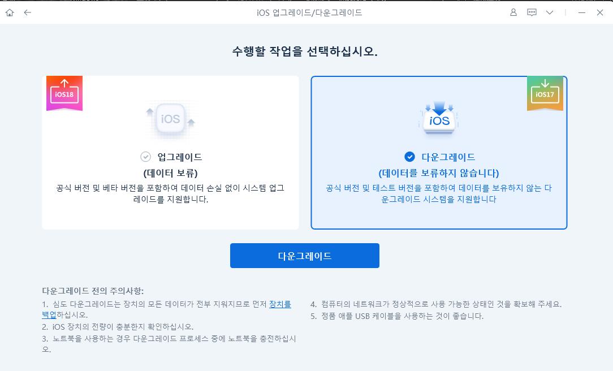Click the blue 다운그레이드 button
Viewport: 613px width, 371px height.
(305, 256)
